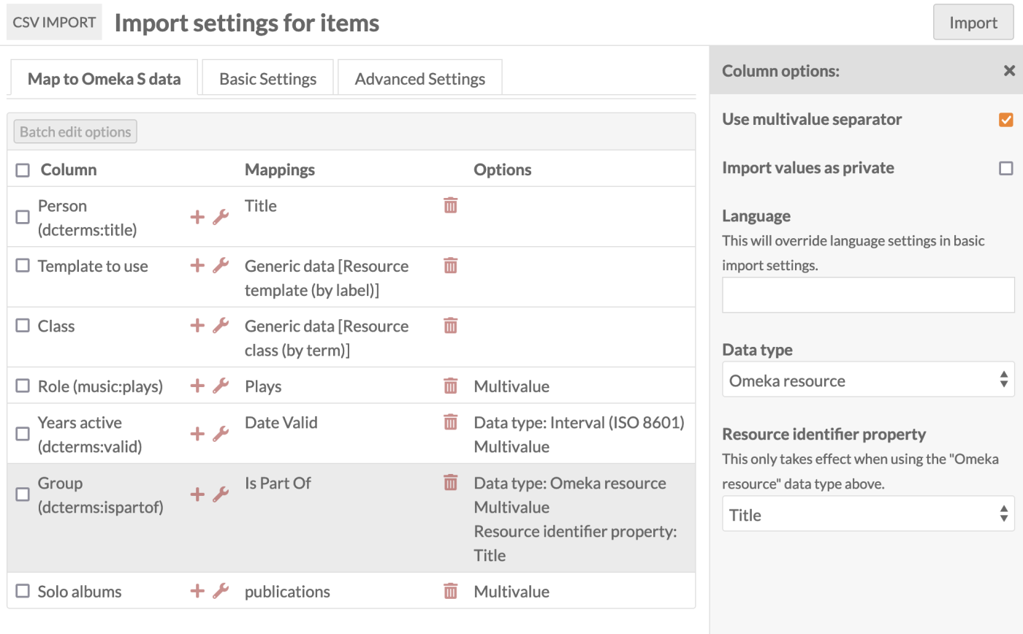Add a mapping to the Person column
The height and width of the screenshot is (634, 1023).
tap(197, 217)
